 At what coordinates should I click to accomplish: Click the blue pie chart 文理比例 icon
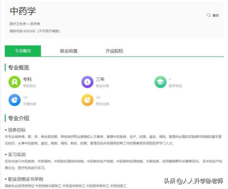point(15,100)
